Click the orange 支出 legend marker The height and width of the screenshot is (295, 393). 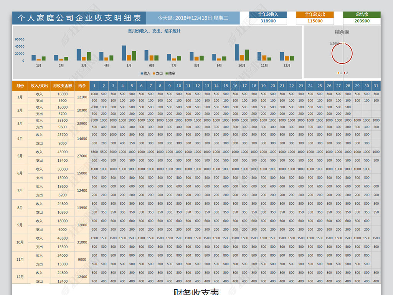coord(154,73)
